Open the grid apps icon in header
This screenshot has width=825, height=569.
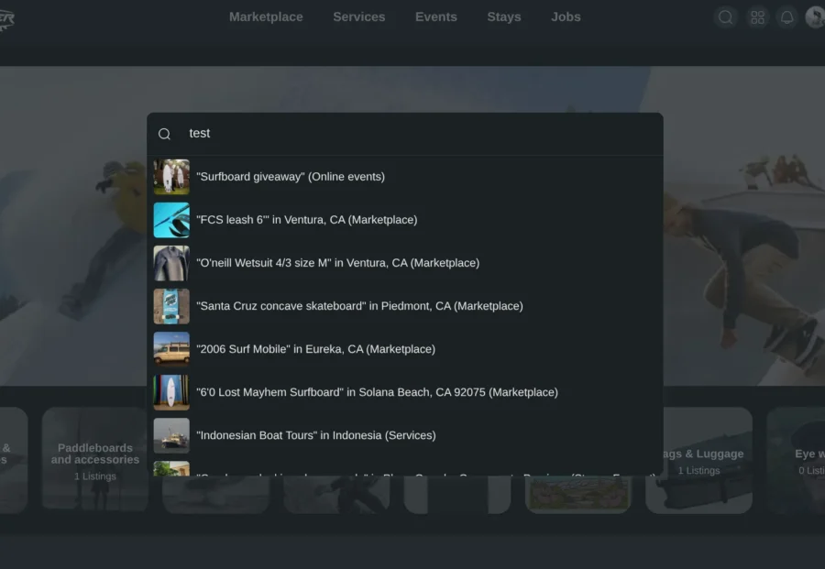point(757,17)
